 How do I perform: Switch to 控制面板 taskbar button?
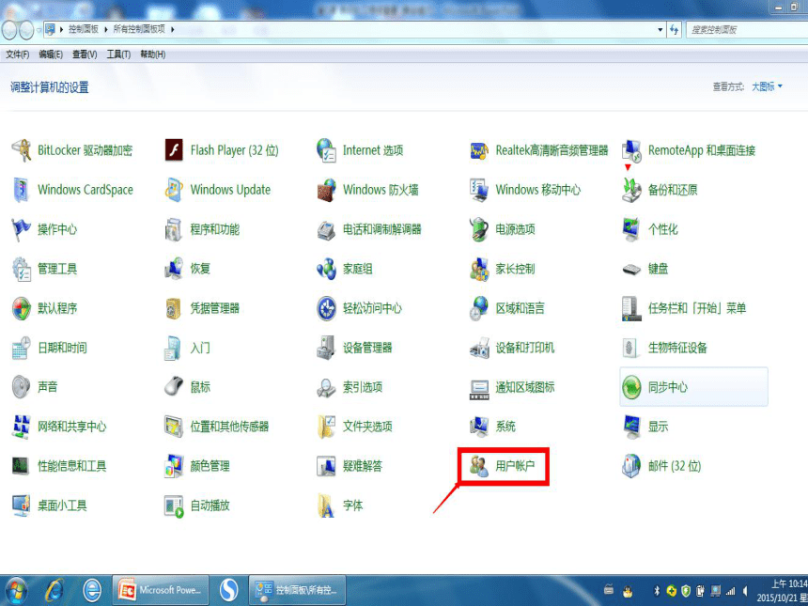(x=297, y=590)
